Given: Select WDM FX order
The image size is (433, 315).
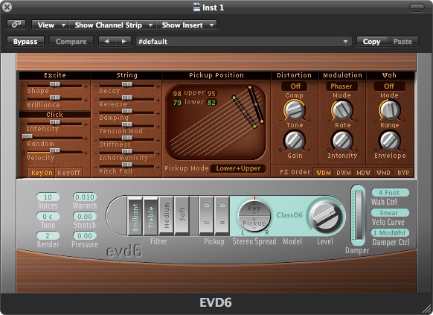Looking at the screenshot, I should (324, 173).
